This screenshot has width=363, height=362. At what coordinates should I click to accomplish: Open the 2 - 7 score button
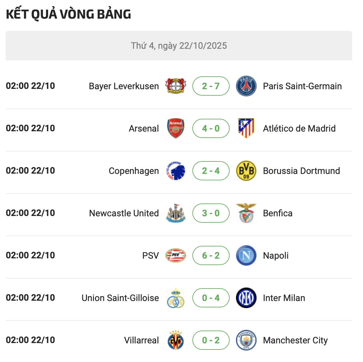[211, 86]
